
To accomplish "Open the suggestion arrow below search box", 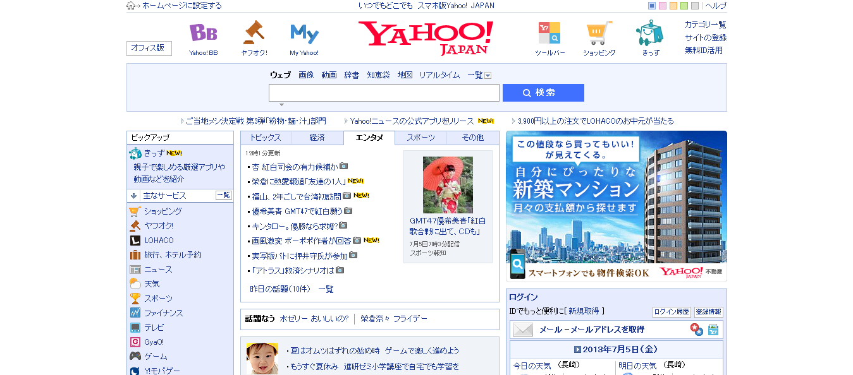I will point(281,105).
